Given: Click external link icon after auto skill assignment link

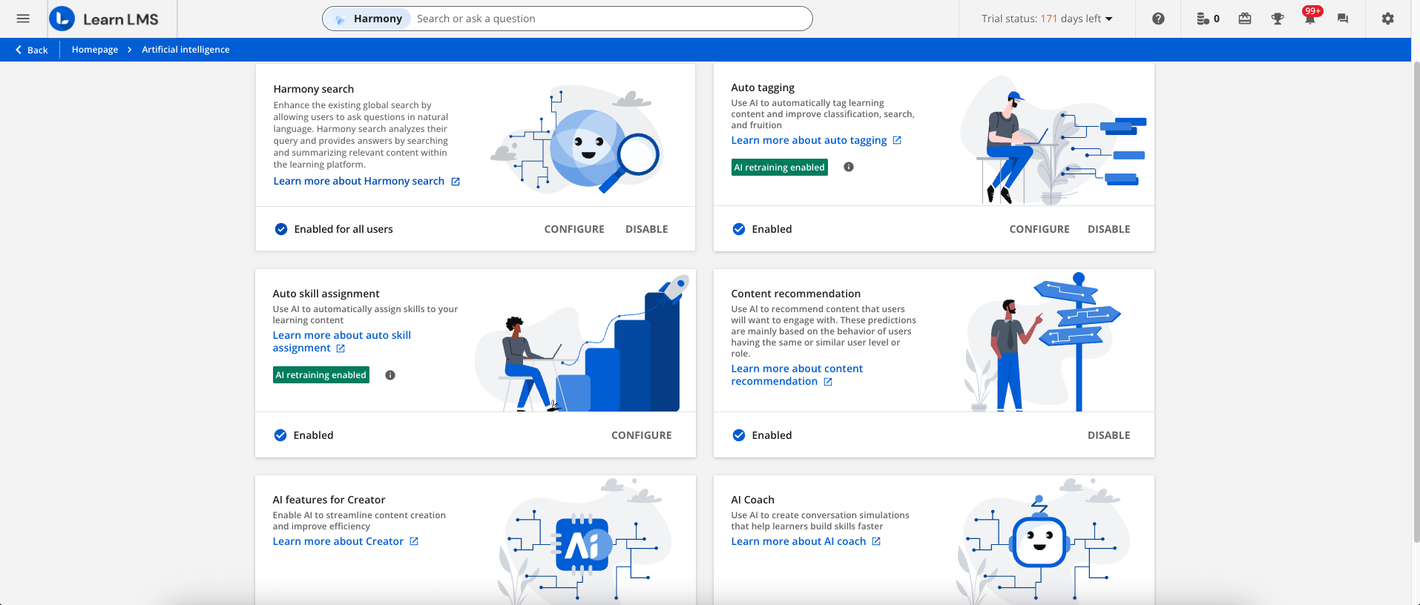Looking at the screenshot, I should (x=341, y=348).
